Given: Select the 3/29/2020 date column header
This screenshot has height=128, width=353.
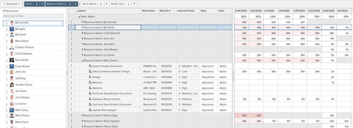Looking at the screenshot, I should (329, 11).
